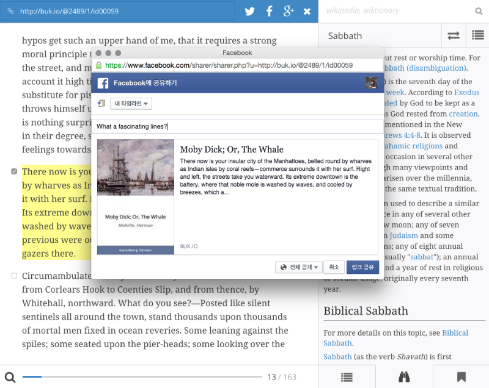Open the table of contents icon at bottom
Image resolution: width=489 pixels, height=388 pixels.
(347, 377)
